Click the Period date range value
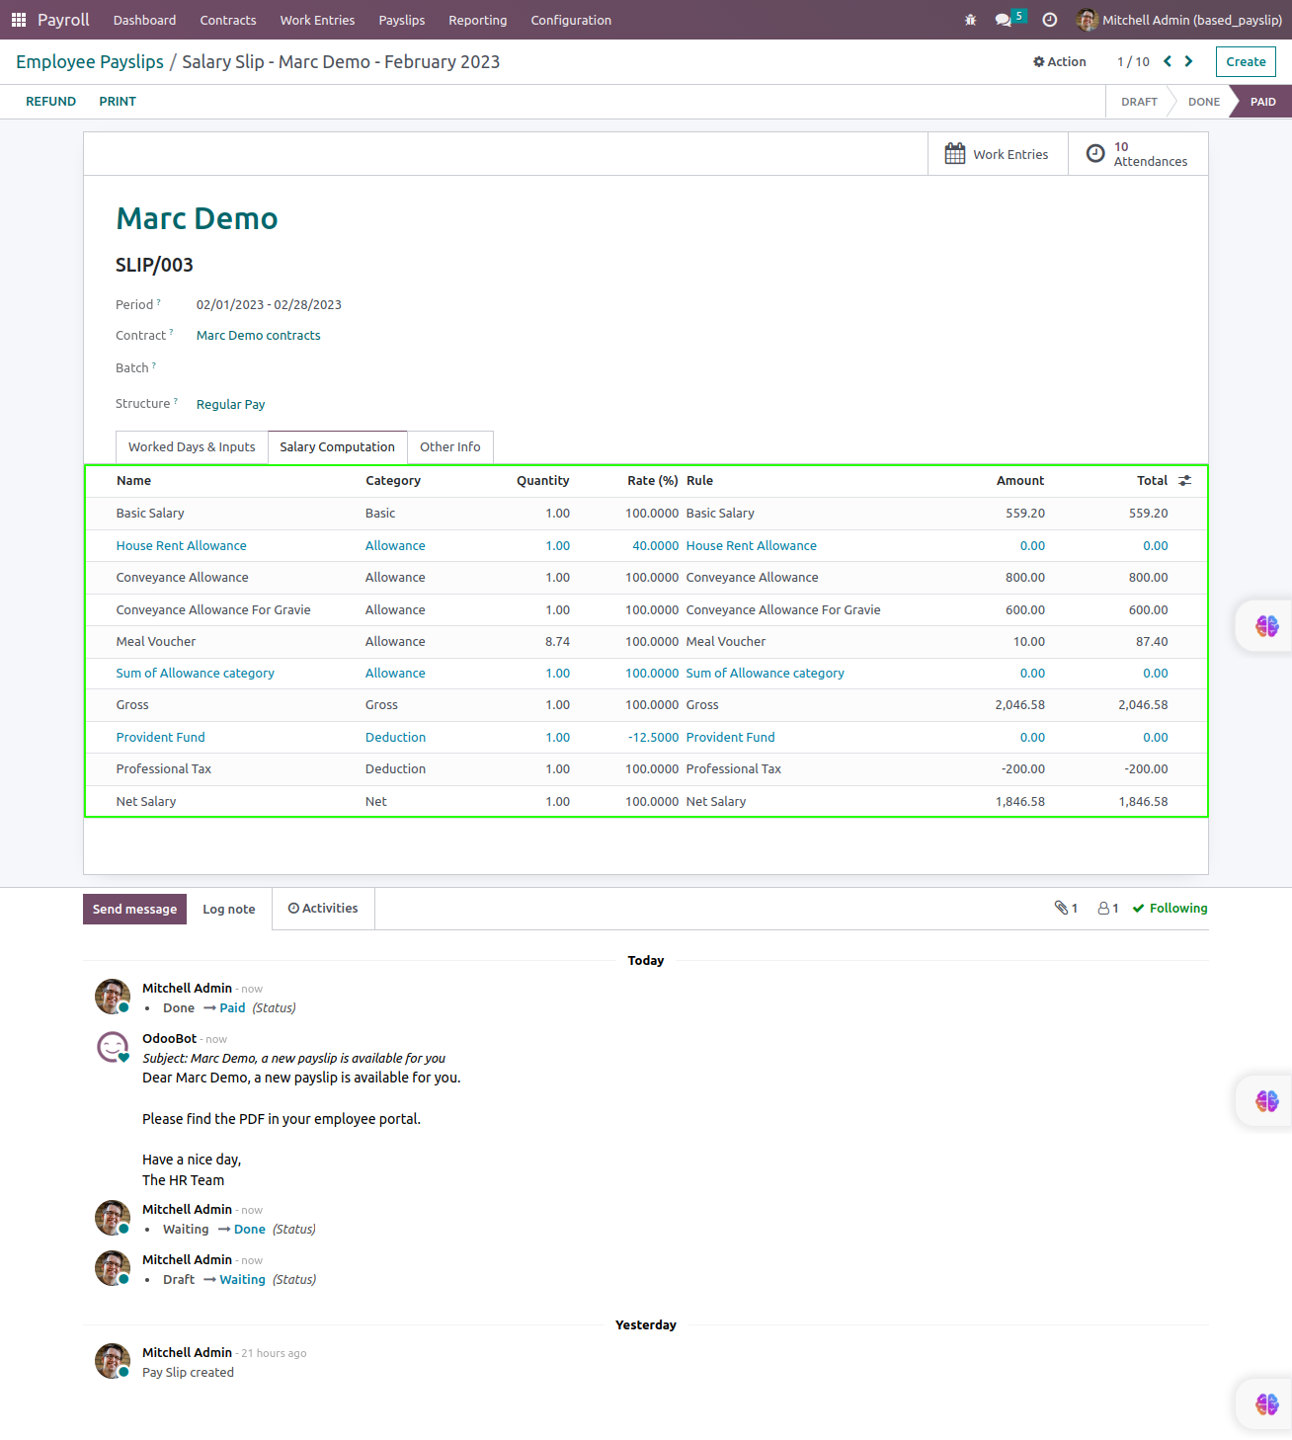Image resolution: width=1292 pixels, height=1440 pixels. (x=269, y=305)
